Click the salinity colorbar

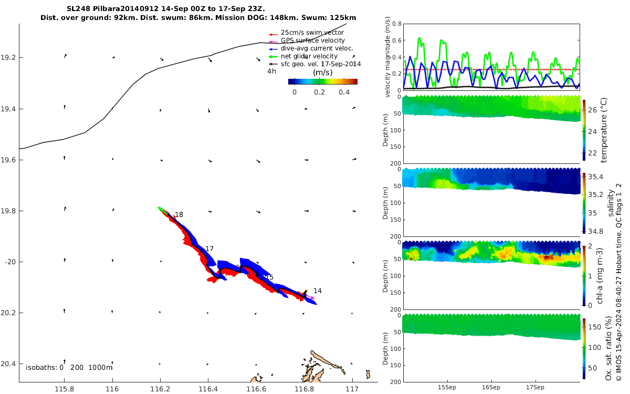(584, 202)
